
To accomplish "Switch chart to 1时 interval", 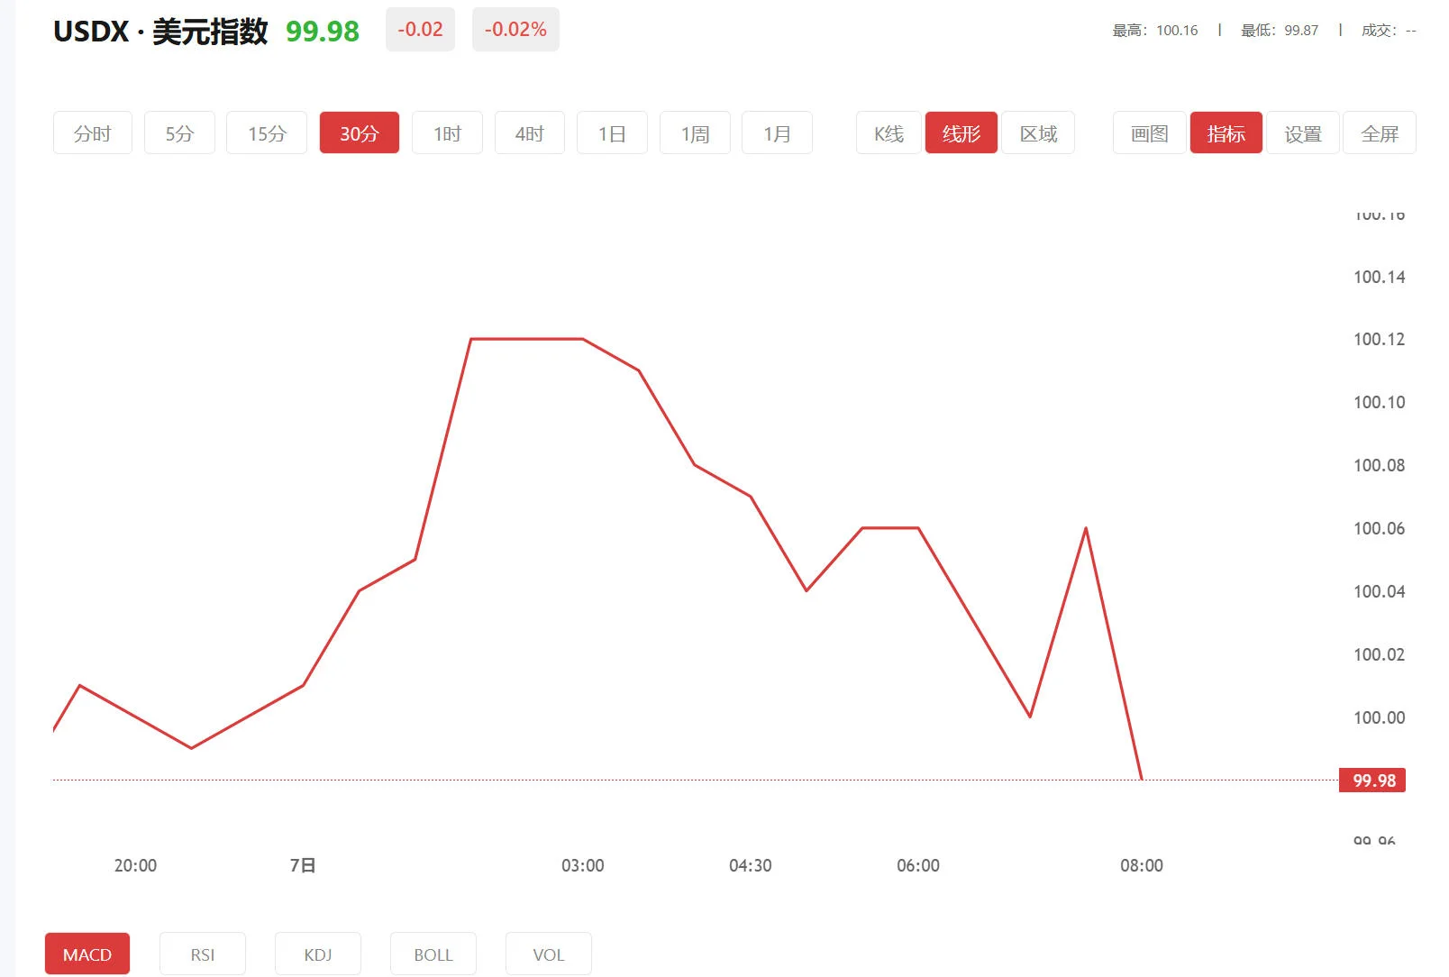I will click(x=447, y=133).
